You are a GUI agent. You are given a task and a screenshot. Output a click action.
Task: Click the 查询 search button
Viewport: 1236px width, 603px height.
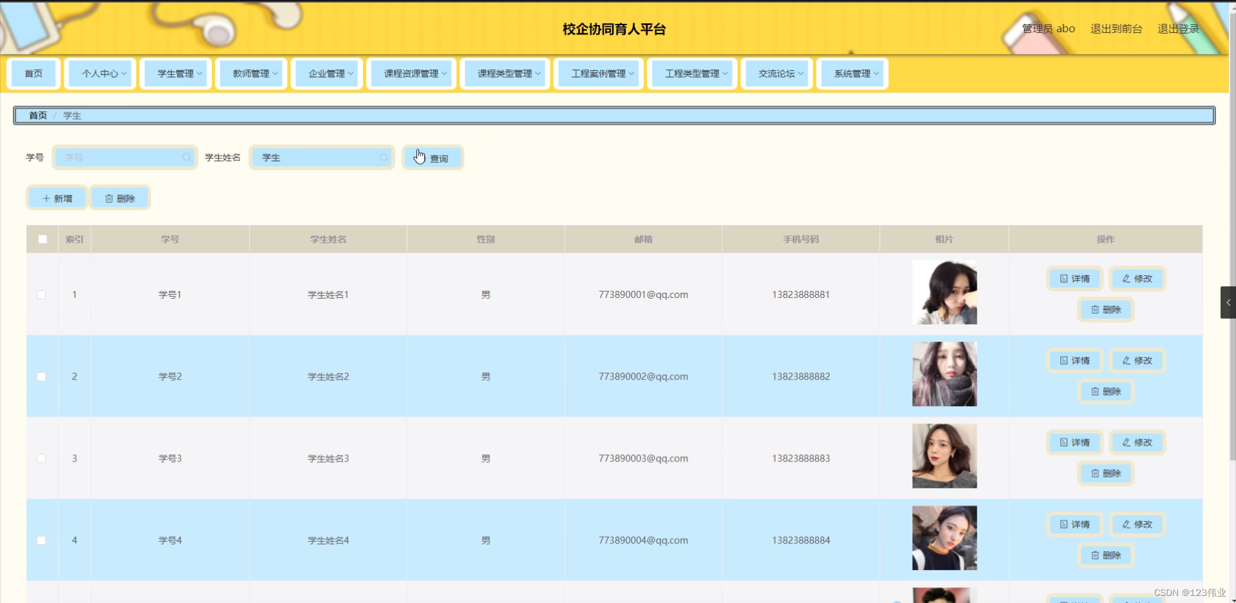click(432, 157)
